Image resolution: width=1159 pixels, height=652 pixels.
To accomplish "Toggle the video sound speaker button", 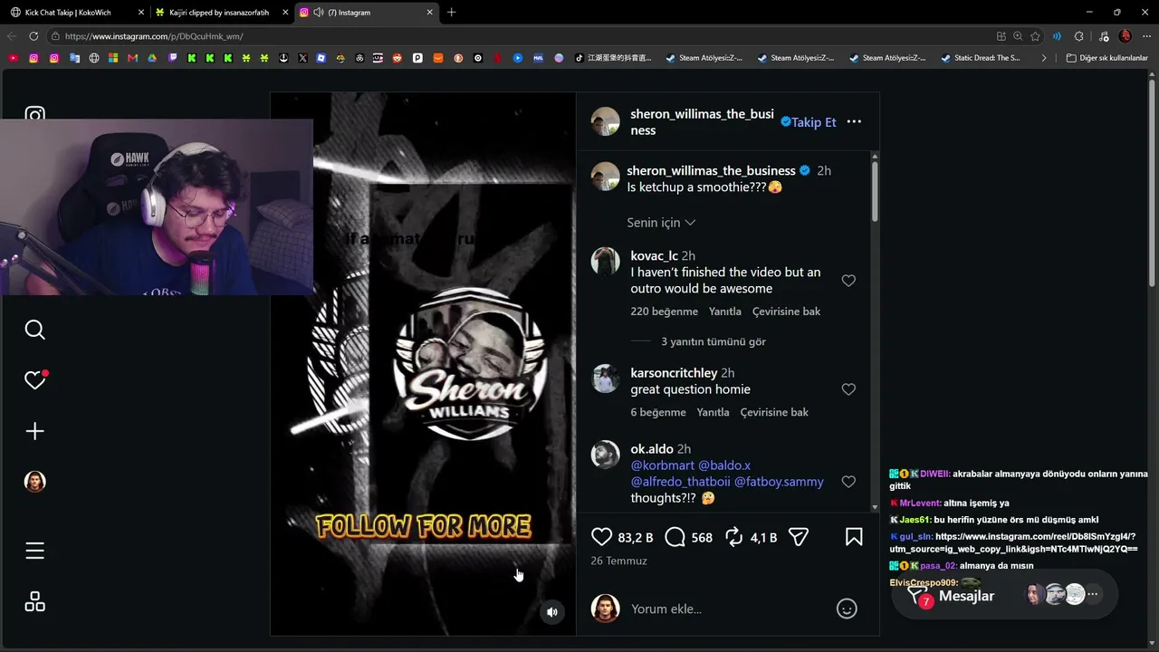I will click(x=552, y=612).
